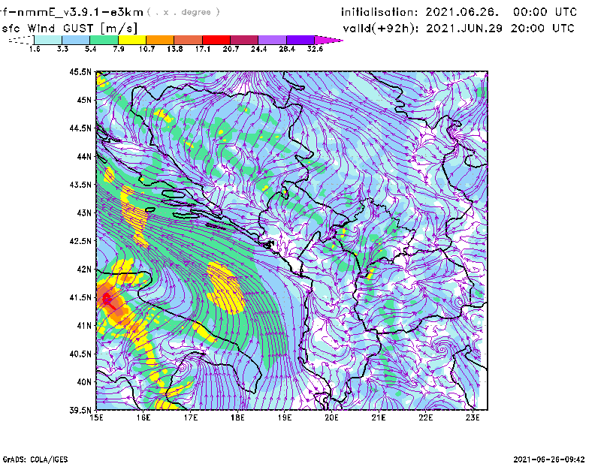Click the 21E longitude axis label

pyautogui.click(x=379, y=418)
